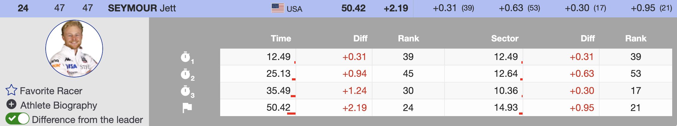The image size is (677, 126).
Task: Toggle Difference from the leader switch
Action: tap(17, 119)
